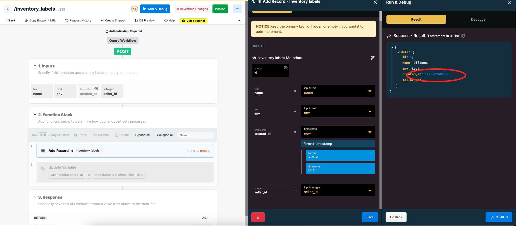Click the Disable toolbar button

(x=101, y=135)
